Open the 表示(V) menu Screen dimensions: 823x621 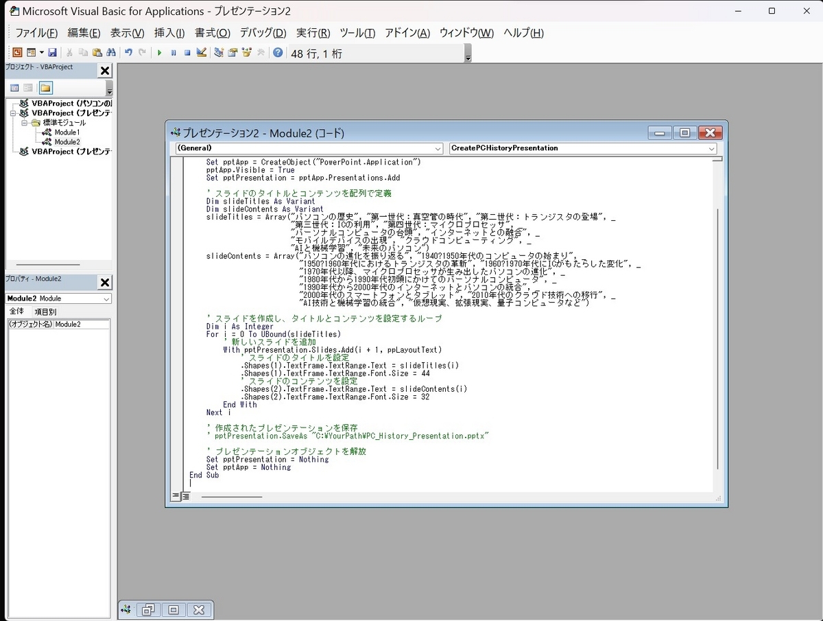(127, 33)
